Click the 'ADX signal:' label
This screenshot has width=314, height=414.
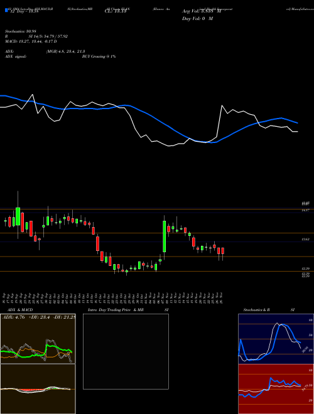(x=16, y=56)
